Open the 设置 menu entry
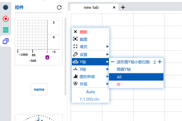 (x=90, y=54)
